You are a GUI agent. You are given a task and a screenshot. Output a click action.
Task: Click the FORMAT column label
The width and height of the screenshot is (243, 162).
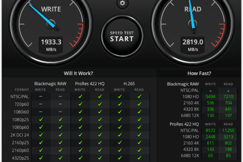[22, 90]
